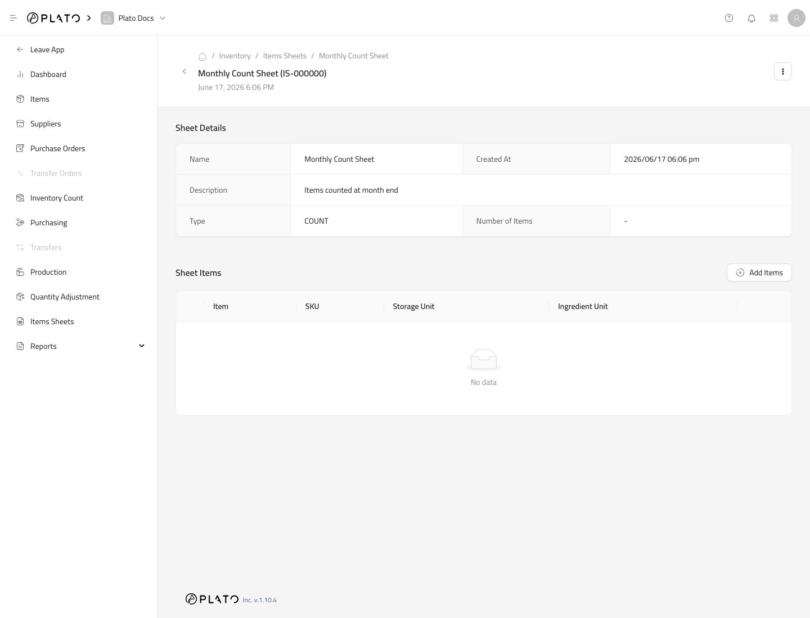The width and height of the screenshot is (810, 618).
Task: Click the Purchasing icon
Action: [20, 222]
